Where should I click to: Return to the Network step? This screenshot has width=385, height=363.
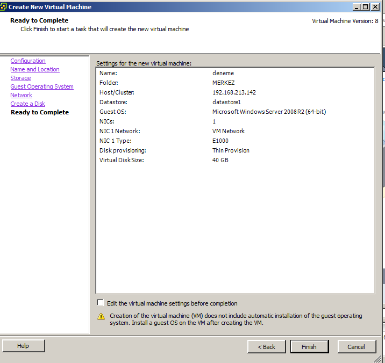[x=22, y=96]
